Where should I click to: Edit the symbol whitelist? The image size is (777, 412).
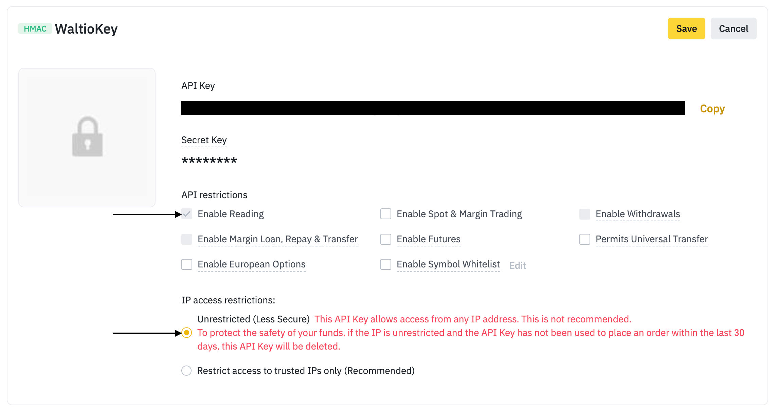518,265
